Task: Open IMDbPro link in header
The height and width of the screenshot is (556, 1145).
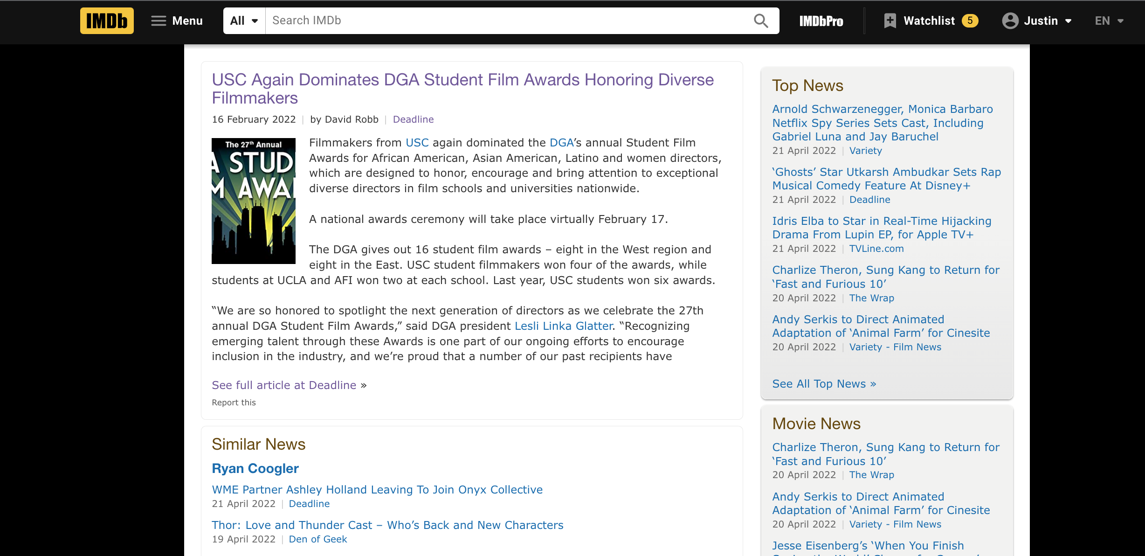Action: [x=821, y=21]
